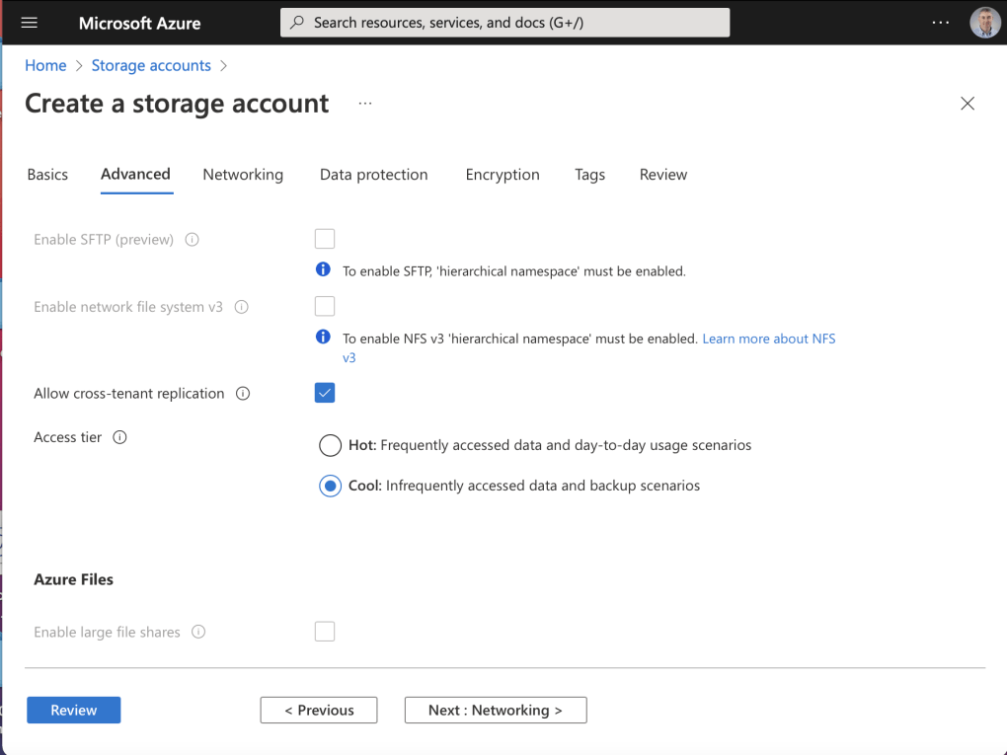This screenshot has width=1007, height=755.
Task: Click the Access tier info icon
Action: tap(120, 437)
